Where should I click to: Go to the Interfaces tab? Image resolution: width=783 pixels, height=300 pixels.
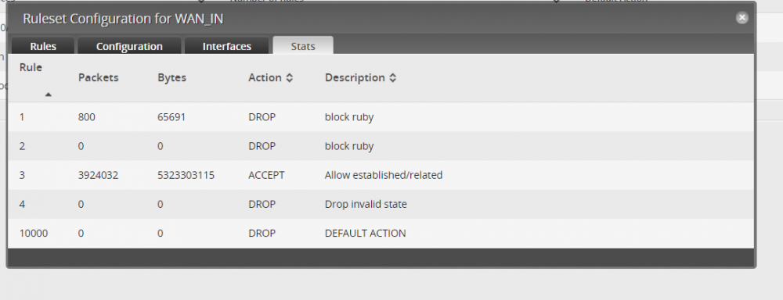click(x=227, y=46)
